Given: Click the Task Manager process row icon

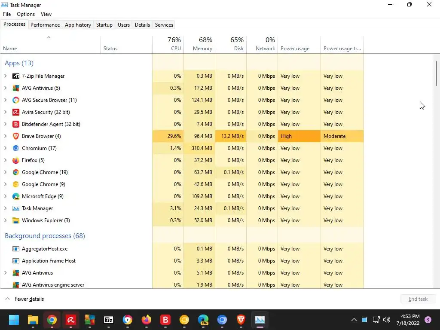Looking at the screenshot, I should point(16,208).
